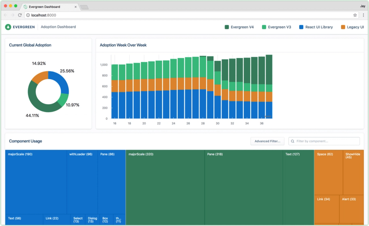369x226 pixels.
Task: Click the Filter by component input field
Action: coord(326,141)
